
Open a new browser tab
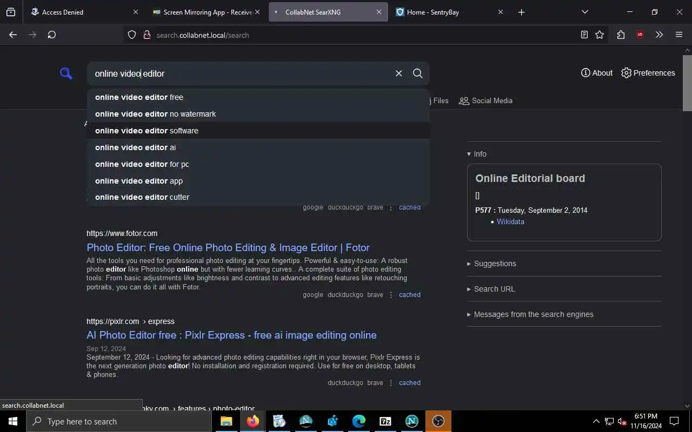[x=521, y=12]
